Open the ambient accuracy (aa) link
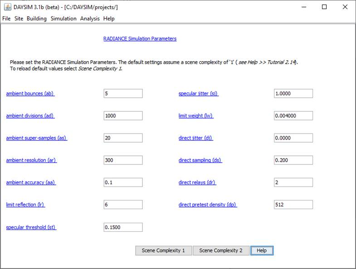The height and width of the screenshot is (269, 356). coord(31,183)
